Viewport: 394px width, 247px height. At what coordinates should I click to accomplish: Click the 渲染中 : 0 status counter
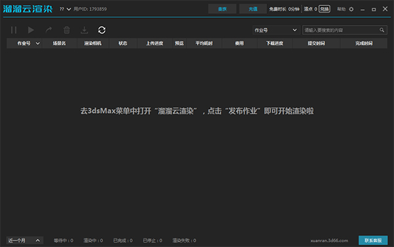tap(93, 240)
